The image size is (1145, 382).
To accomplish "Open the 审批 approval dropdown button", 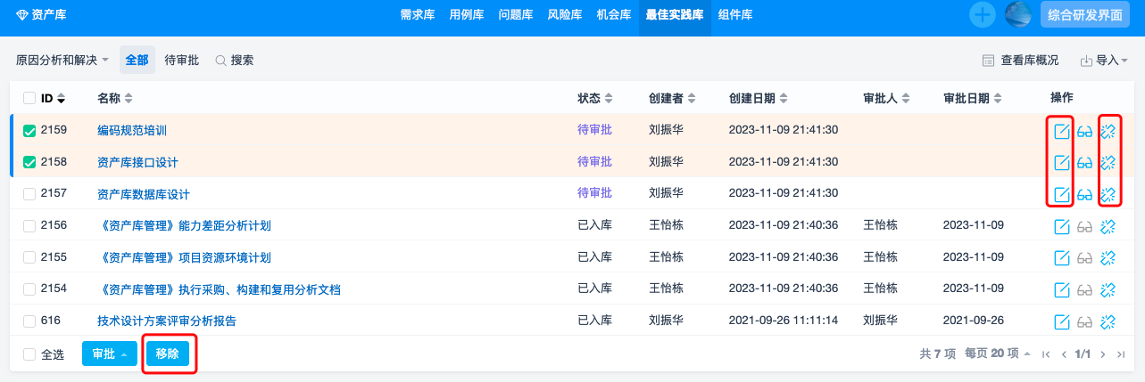I will click(109, 354).
